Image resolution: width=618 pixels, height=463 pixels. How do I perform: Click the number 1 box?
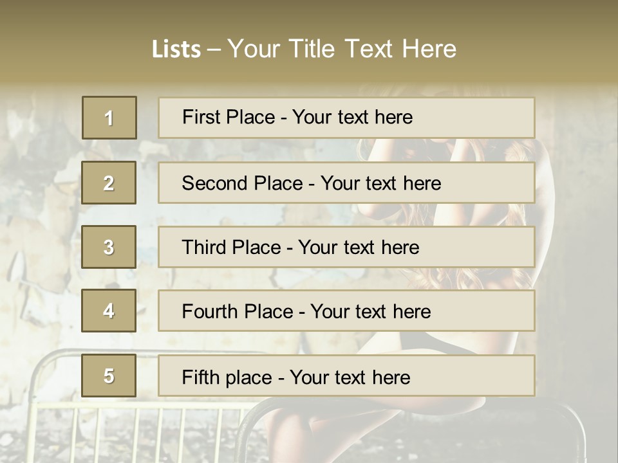coord(109,118)
